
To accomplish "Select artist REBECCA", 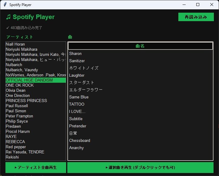I will (x=36, y=142).
